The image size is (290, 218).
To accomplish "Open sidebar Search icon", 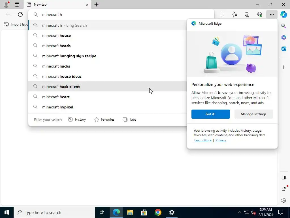I will 283,26.
